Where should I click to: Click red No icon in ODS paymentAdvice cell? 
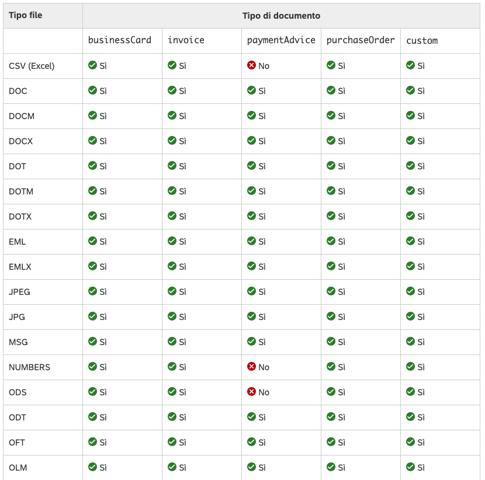pyautogui.click(x=251, y=392)
